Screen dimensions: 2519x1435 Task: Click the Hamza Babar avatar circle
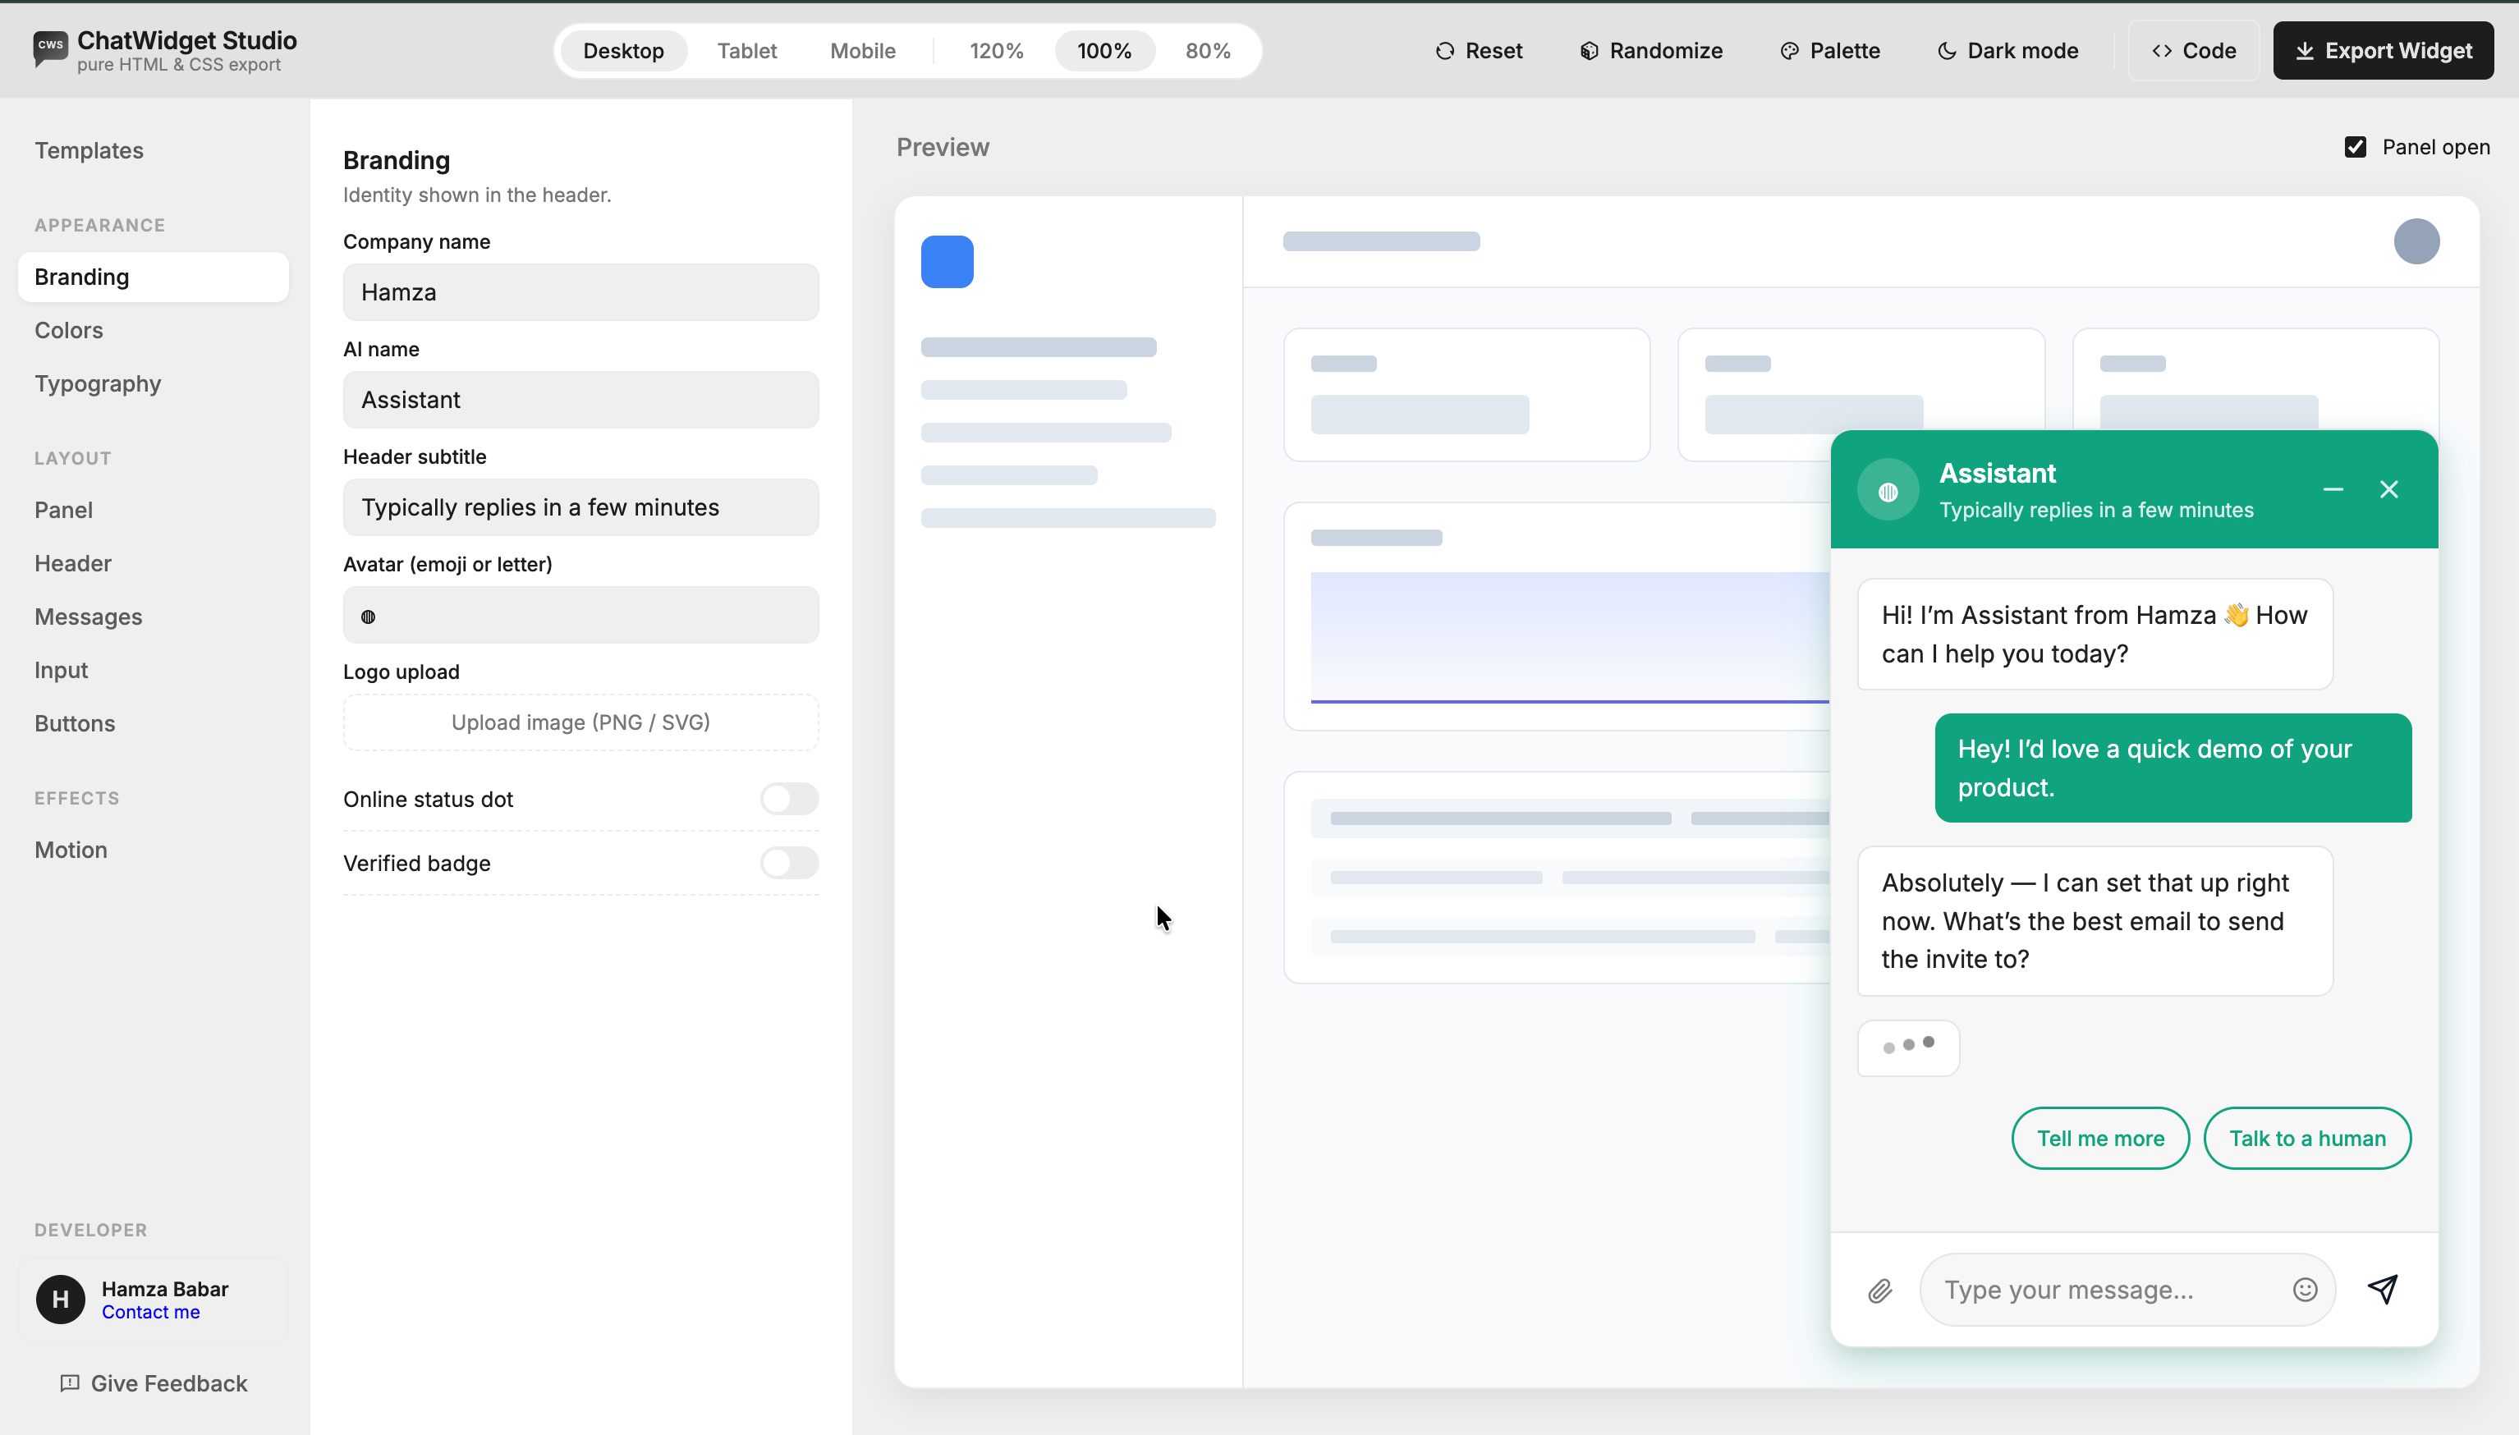(x=60, y=1299)
